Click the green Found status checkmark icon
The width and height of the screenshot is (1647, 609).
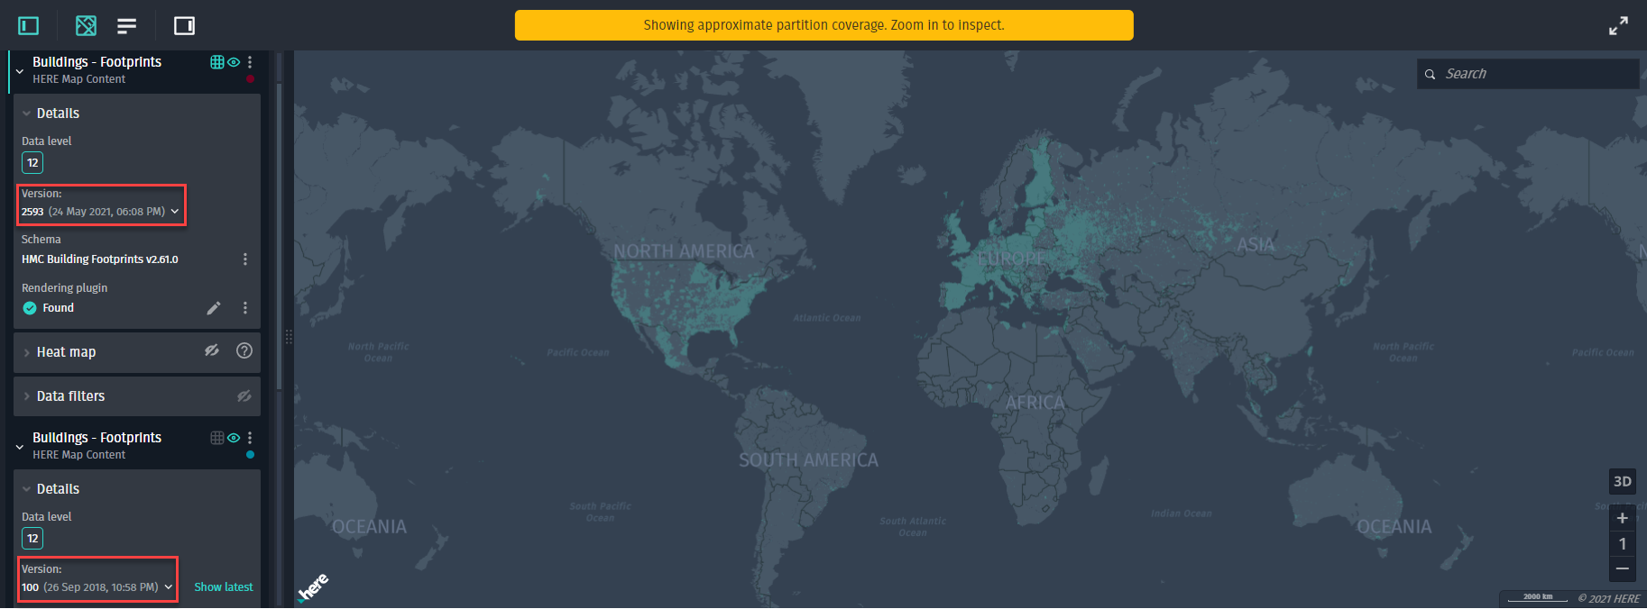tap(30, 308)
